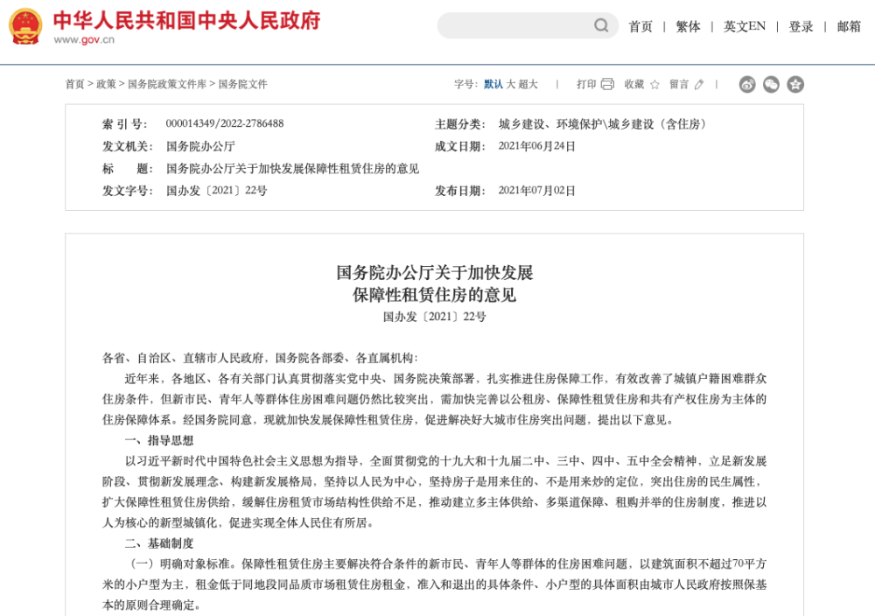This screenshot has height=616, width=875.
Task: Click the 打印 text button
Action: 586,84
